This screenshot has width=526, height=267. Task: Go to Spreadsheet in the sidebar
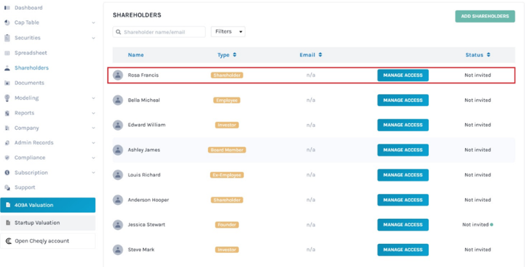(31, 53)
